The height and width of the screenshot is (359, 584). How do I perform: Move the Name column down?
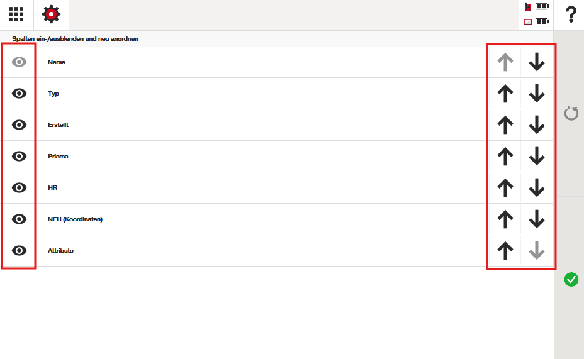point(537,62)
